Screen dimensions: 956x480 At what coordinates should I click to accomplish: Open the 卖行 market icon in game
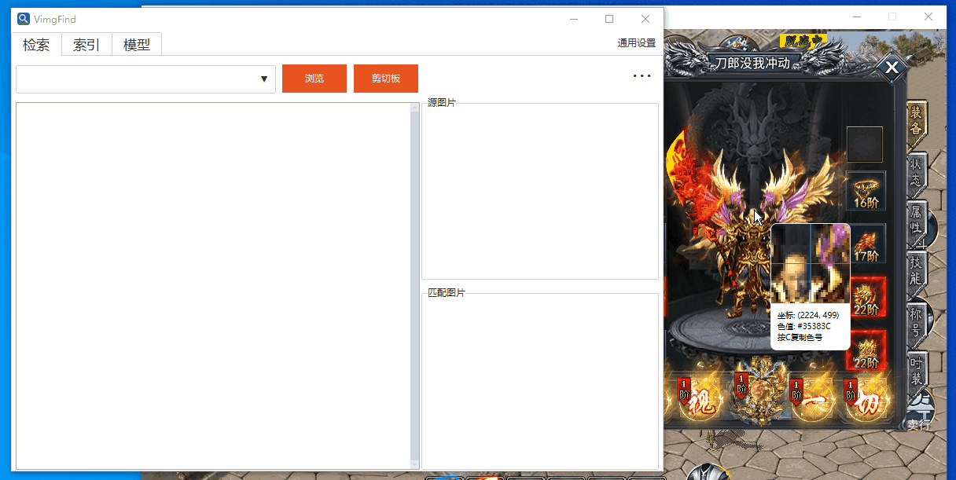tap(919, 412)
